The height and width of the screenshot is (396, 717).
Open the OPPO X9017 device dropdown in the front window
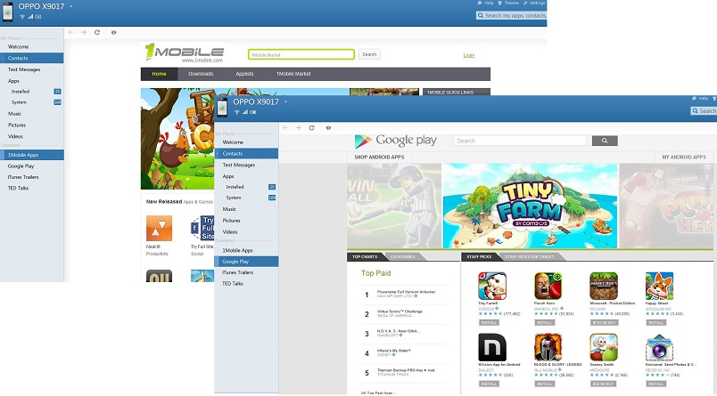(285, 101)
